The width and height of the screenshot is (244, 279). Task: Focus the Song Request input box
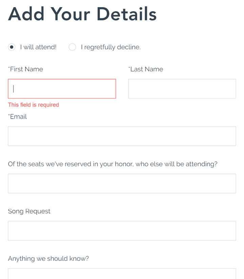pos(122,231)
